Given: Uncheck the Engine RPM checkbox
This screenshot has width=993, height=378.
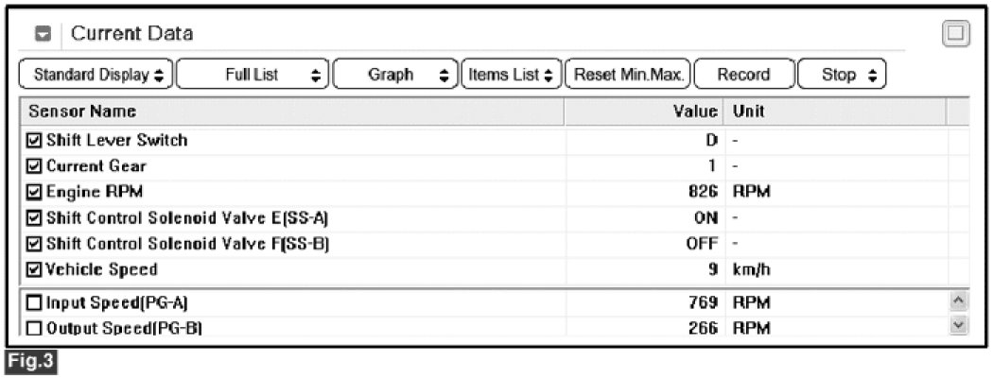Looking at the screenshot, I should pos(35,192).
